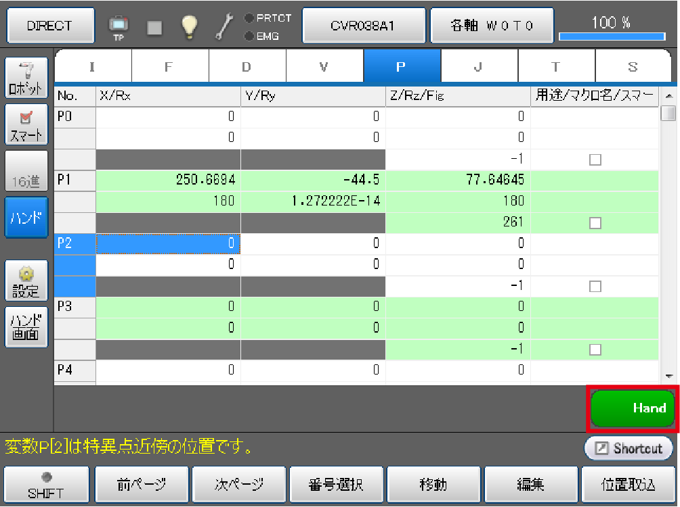Image resolution: width=680 pixels, height=507 pixels.
Task: Toggle the checkbox in the P3 row
Action: [x=595, y=349]
